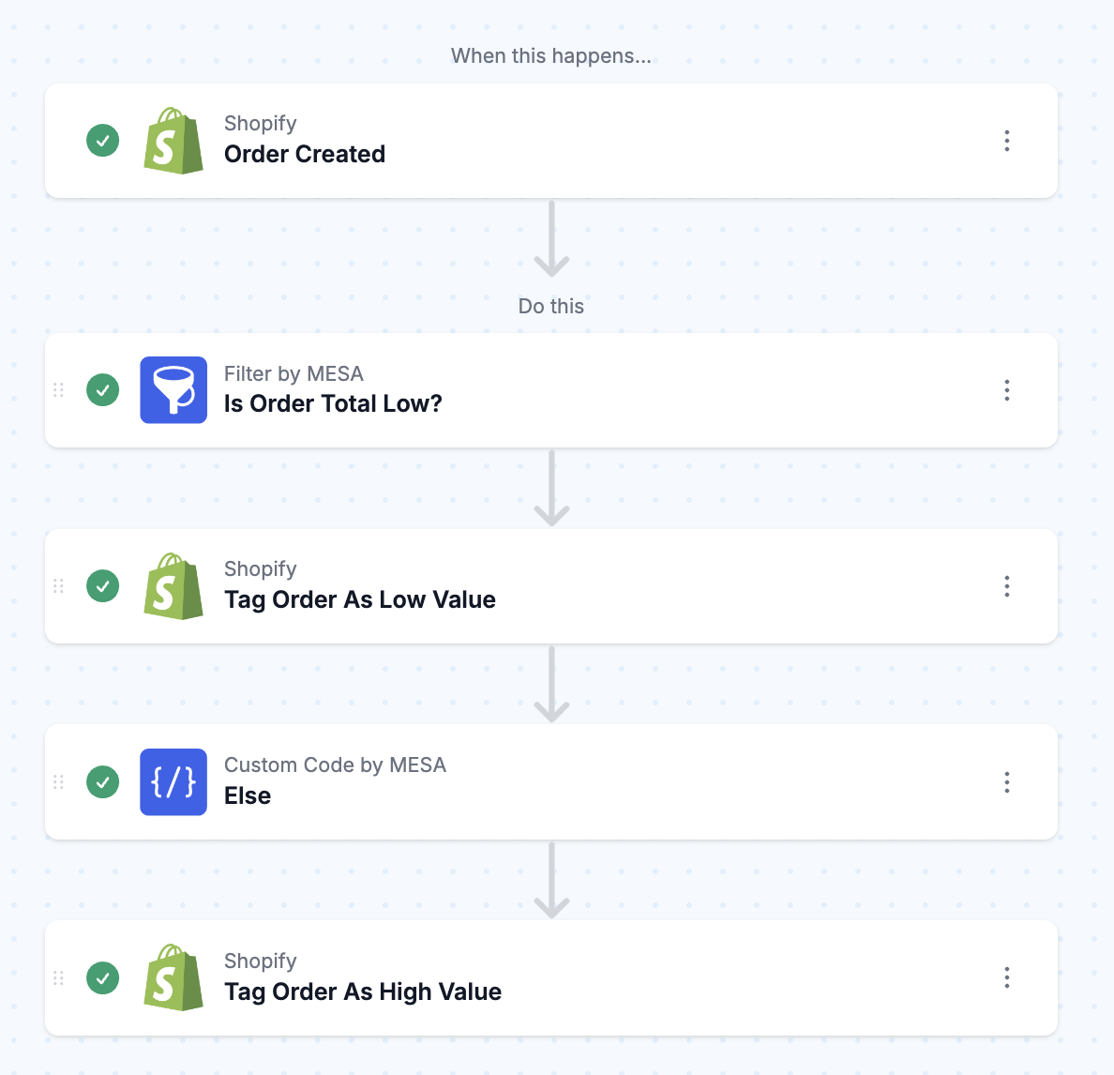Viewport: 1114px width, 1075px height.
Task: Click the drag handle beside the Else step
Action: pos(57,781)
